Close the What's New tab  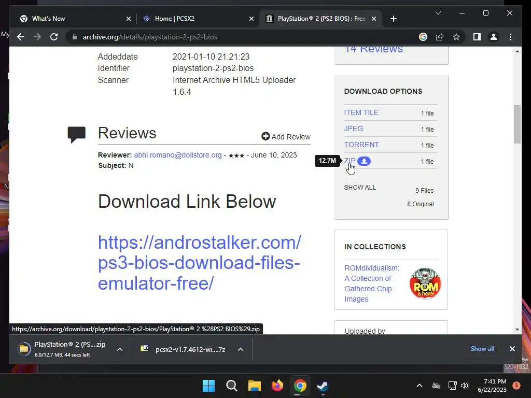pyautogui.click(x=129, y=19)
